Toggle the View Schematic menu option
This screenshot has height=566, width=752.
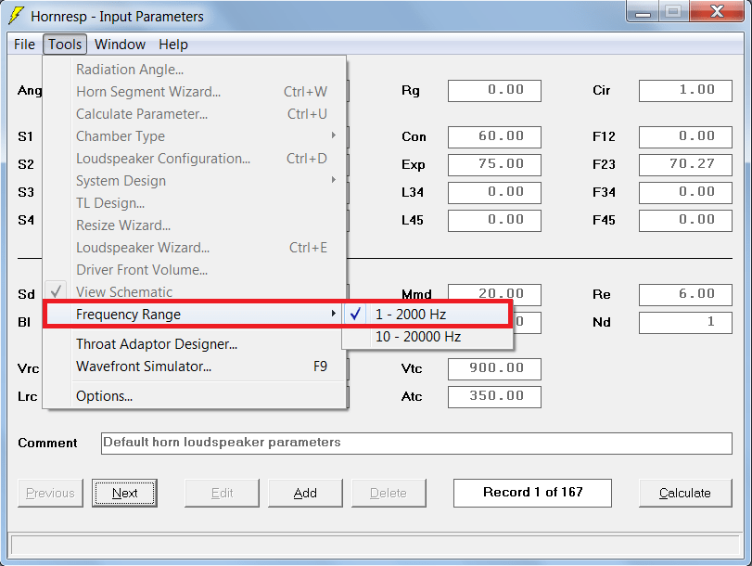[194, 292]
